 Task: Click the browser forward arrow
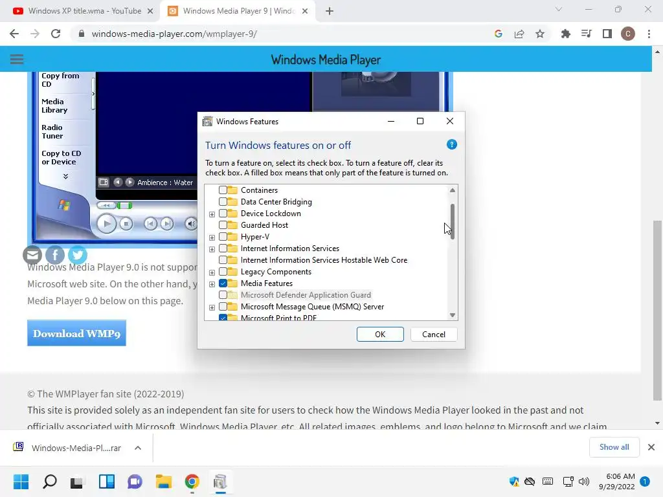point(35,34)
